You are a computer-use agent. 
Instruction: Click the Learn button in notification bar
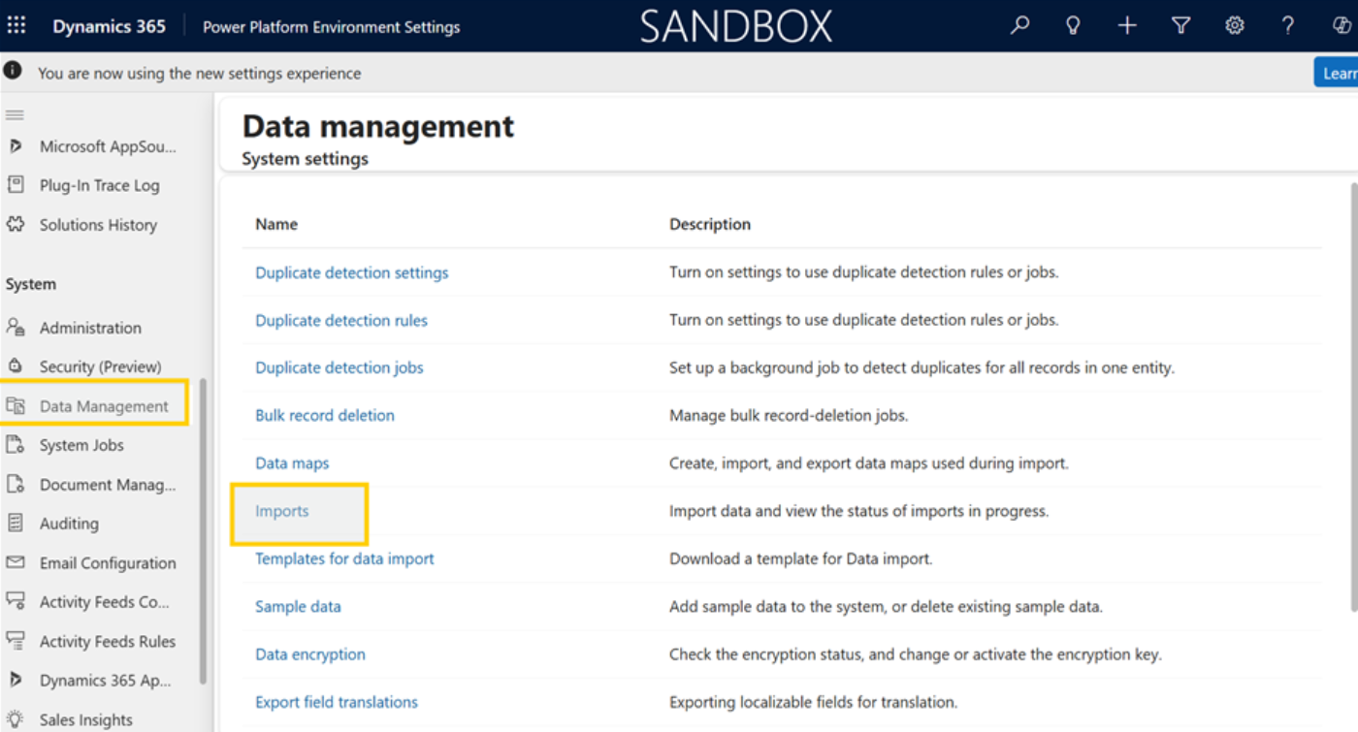pyautogui.click(x=1337, y=73)
